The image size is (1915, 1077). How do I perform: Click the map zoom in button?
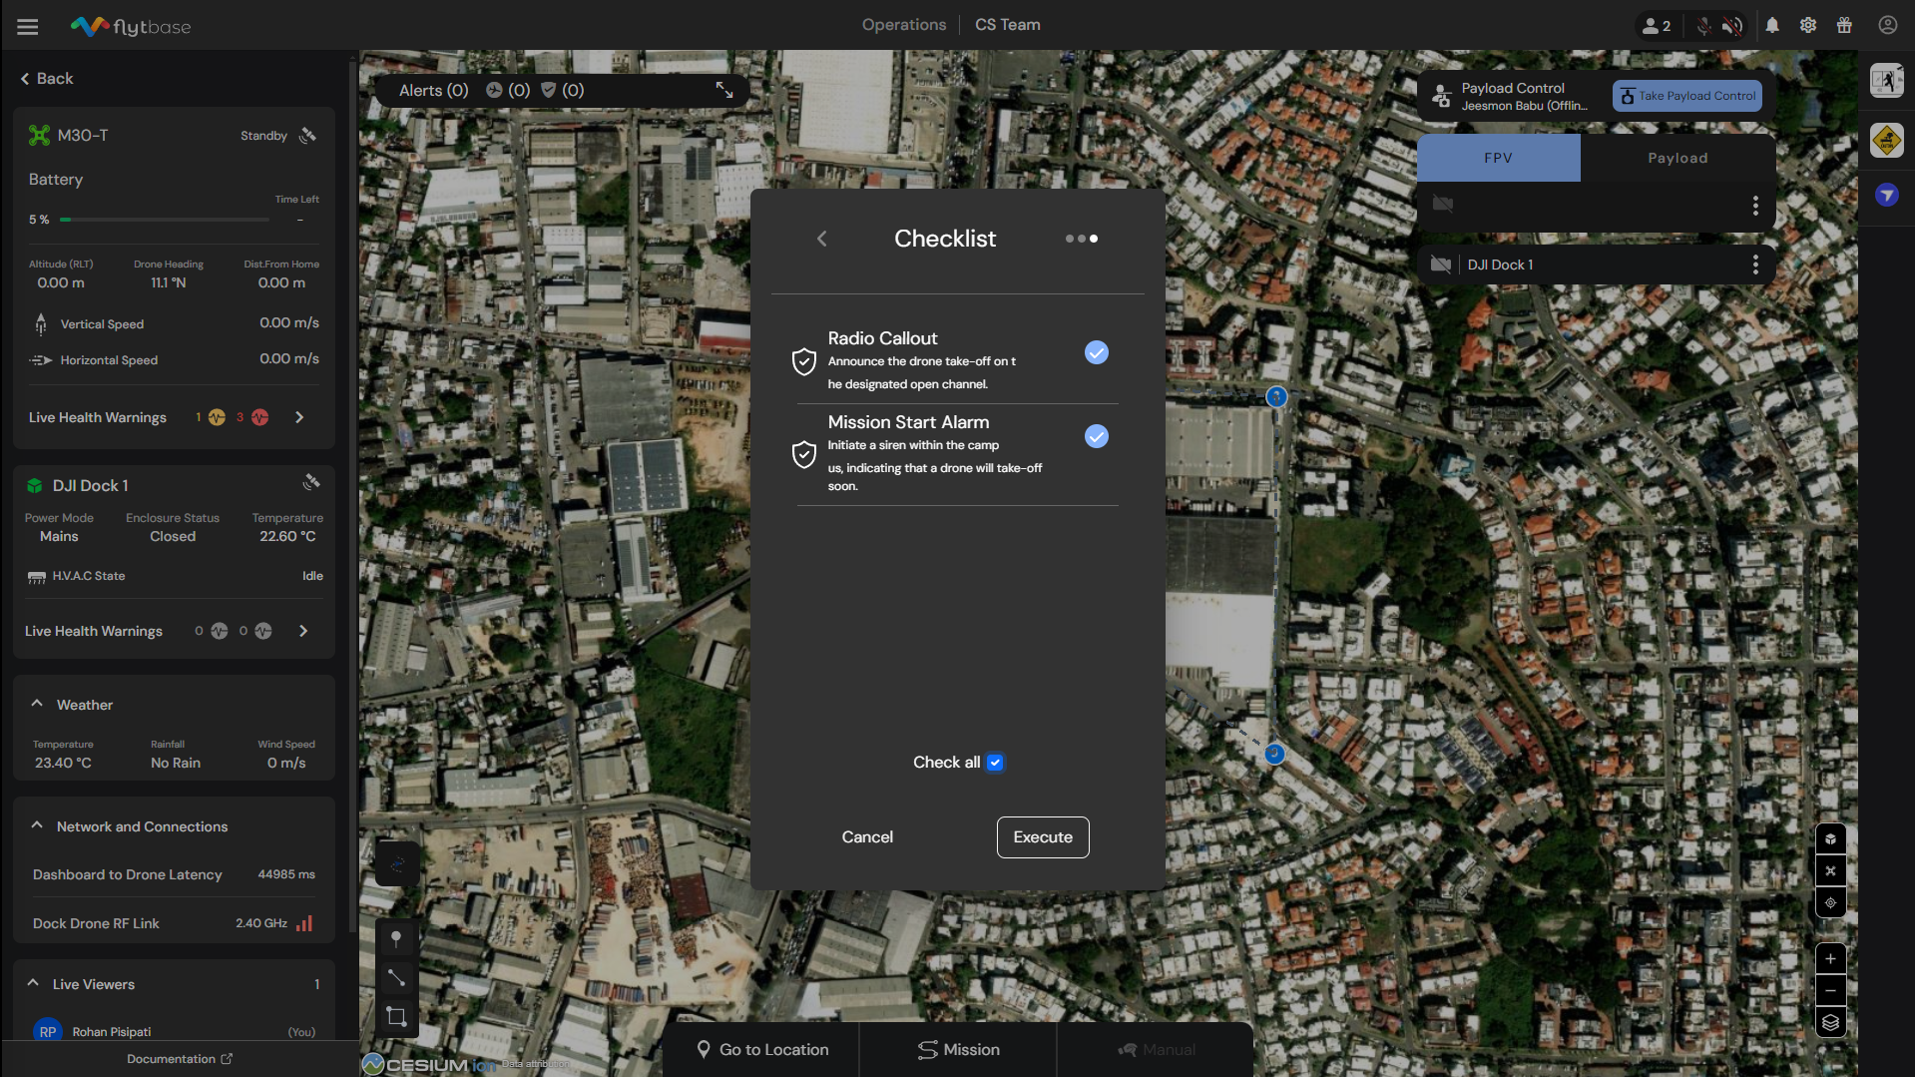(1830, 959)
